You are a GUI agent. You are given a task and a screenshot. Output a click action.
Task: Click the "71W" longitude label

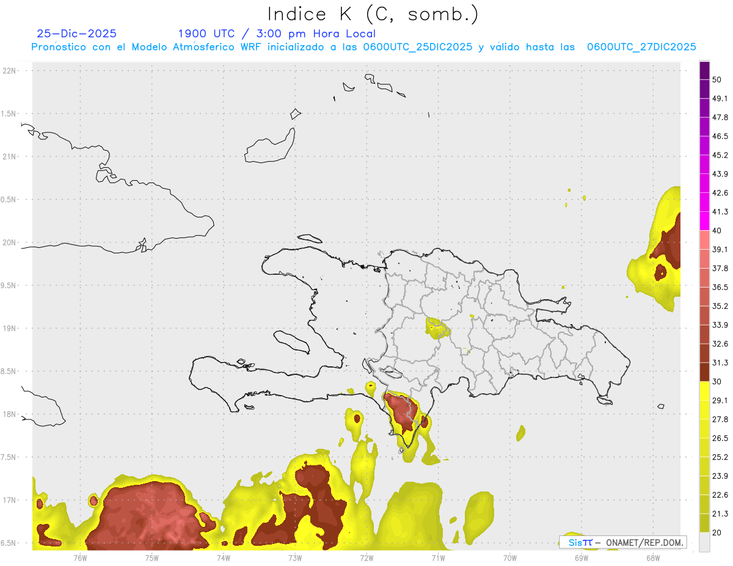[x=438, y=557]
